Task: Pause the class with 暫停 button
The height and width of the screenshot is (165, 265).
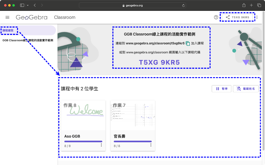Action: coord(222,89)
